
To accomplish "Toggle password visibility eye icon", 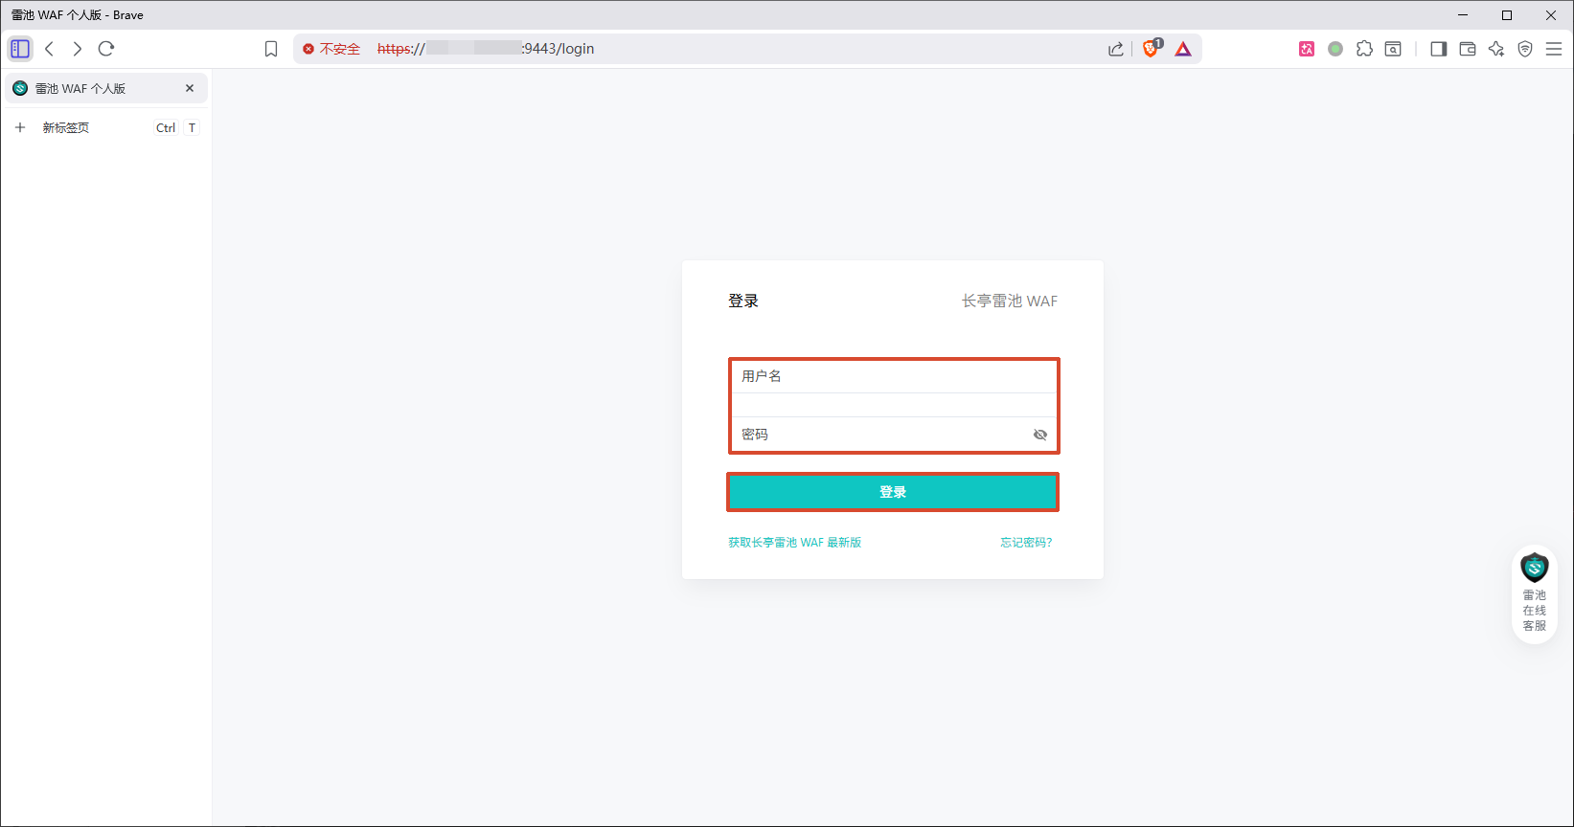I will pos(1040,435).
